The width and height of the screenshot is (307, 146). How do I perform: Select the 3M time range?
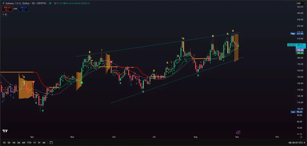coord(19,143)
